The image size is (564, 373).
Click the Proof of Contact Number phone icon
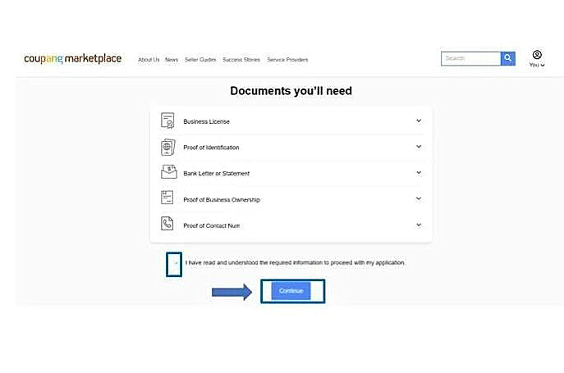coord(167,225)
